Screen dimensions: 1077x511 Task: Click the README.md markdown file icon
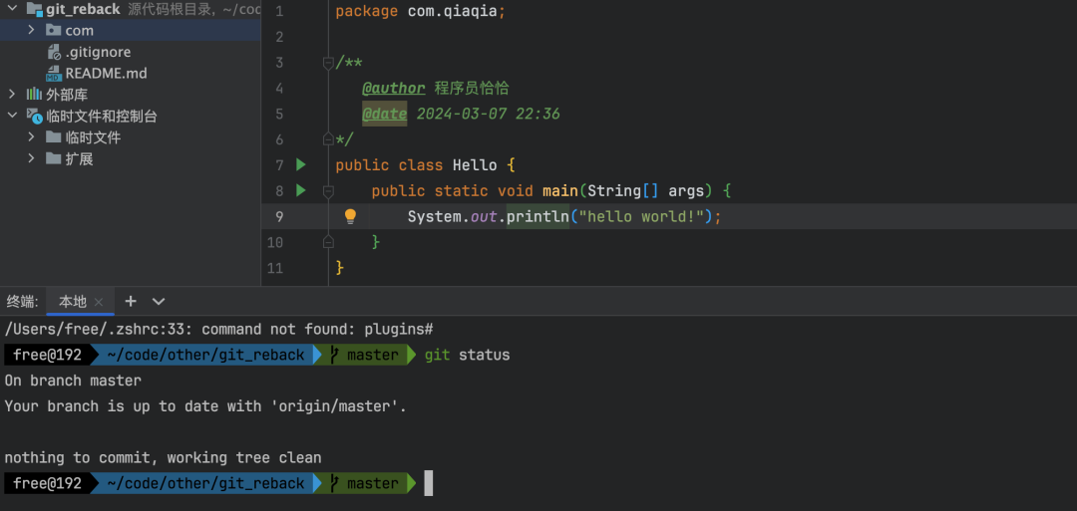coord(54,74)
